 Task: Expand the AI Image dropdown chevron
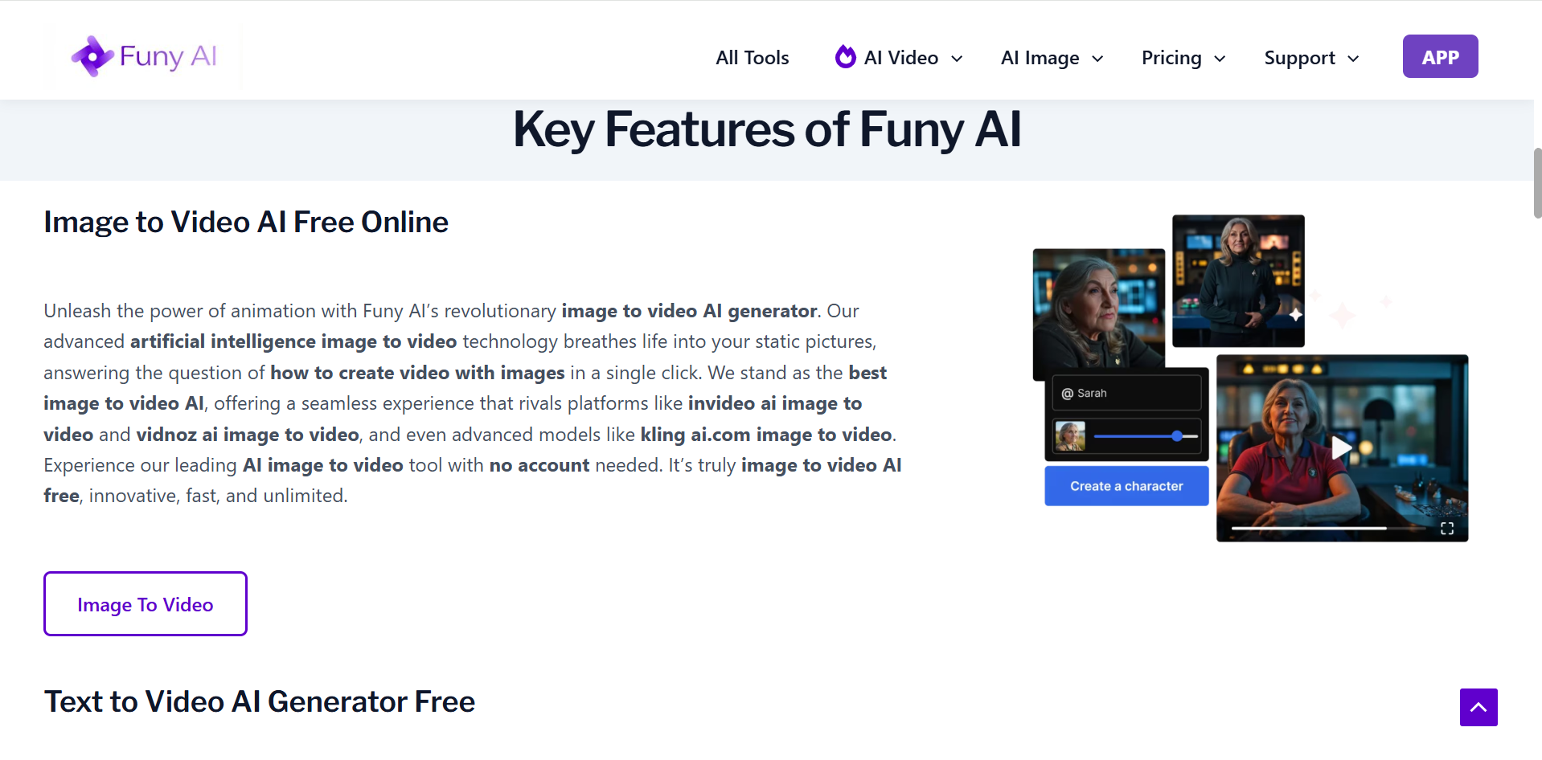point(1097,59)
